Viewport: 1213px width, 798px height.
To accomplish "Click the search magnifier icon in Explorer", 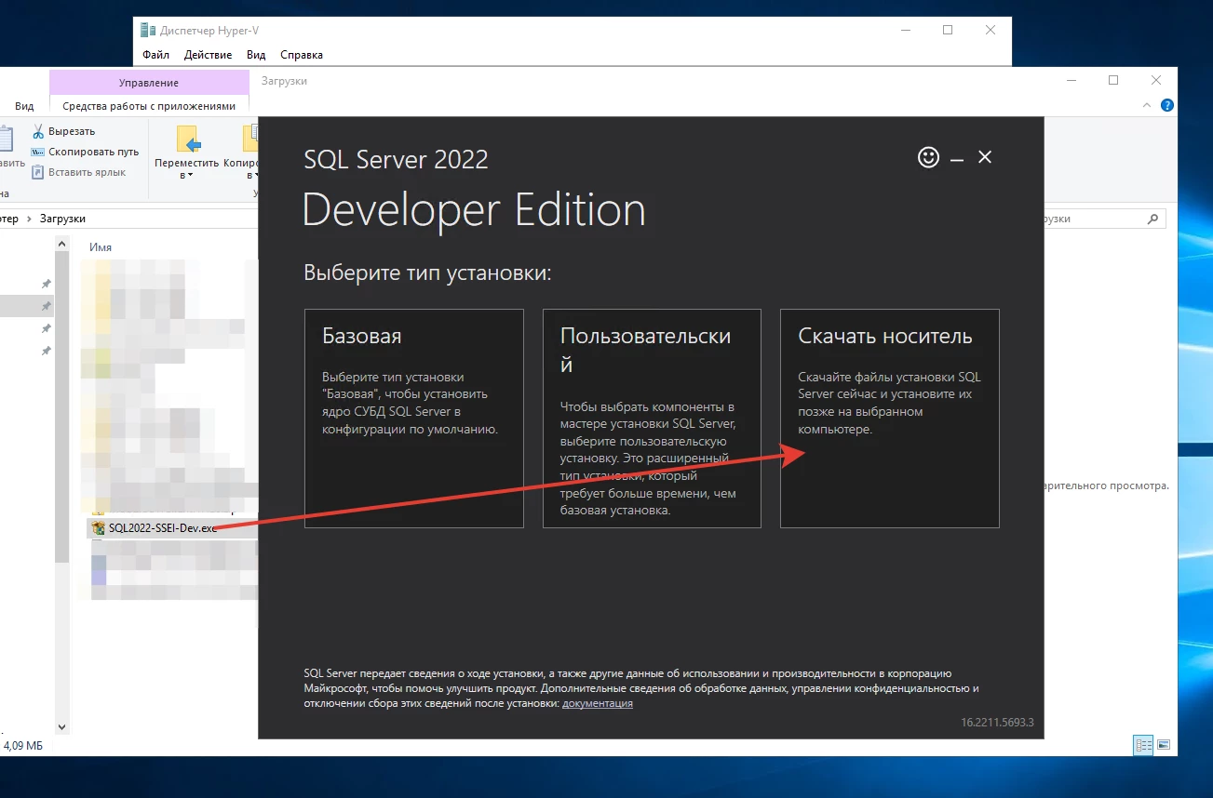I will 1152,219.
